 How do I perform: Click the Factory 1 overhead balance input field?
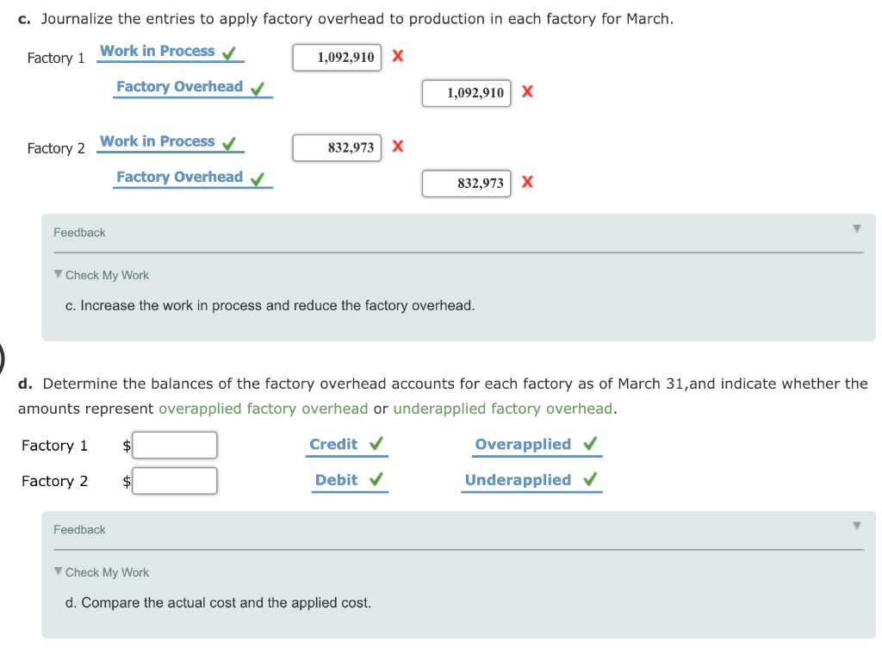coord(175,446)
